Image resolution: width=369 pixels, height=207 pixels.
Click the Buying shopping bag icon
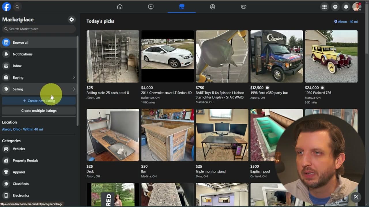pos(6,77)
